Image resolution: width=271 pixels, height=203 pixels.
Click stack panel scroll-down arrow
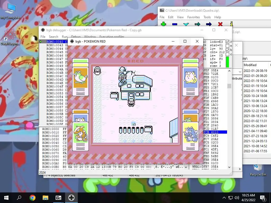[x=229, y=167]
